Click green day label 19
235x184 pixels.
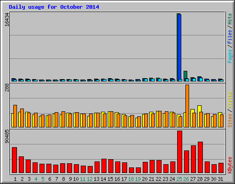tap(138, 179)
